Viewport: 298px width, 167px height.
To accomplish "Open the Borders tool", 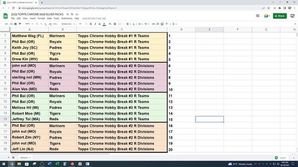I will pyautogui.click(x=115, y=24).
